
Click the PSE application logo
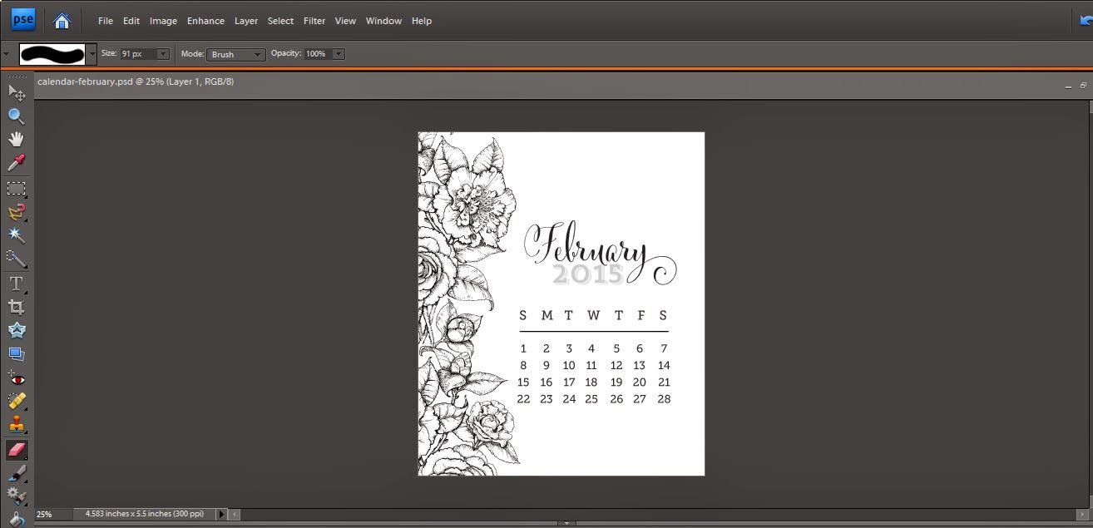point(23,19)
